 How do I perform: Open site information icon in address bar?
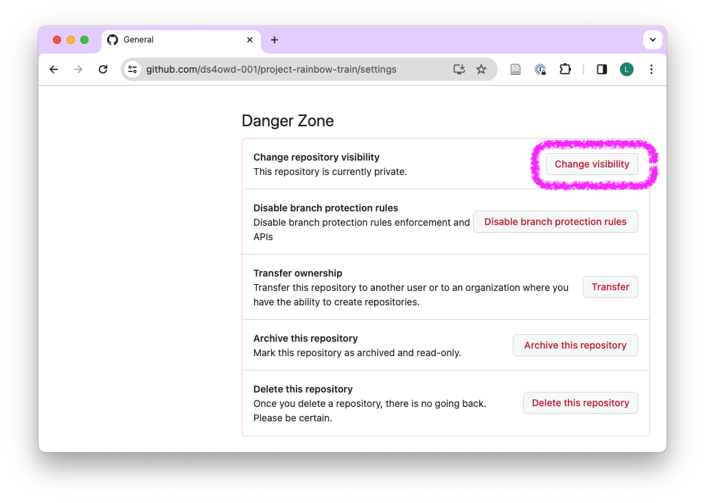(133, 69)
